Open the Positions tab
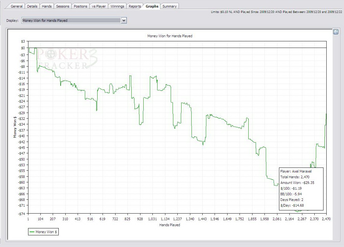This screenshot has height=247, width=344. point(80,6)
